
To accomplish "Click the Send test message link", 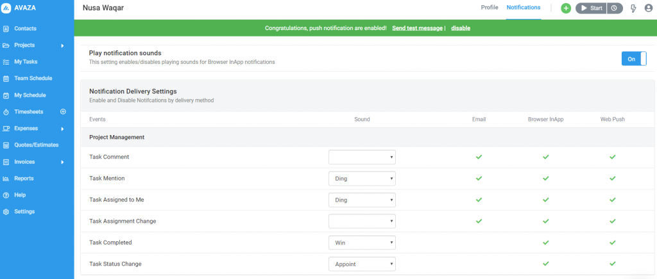I will (x=417, y=28).
